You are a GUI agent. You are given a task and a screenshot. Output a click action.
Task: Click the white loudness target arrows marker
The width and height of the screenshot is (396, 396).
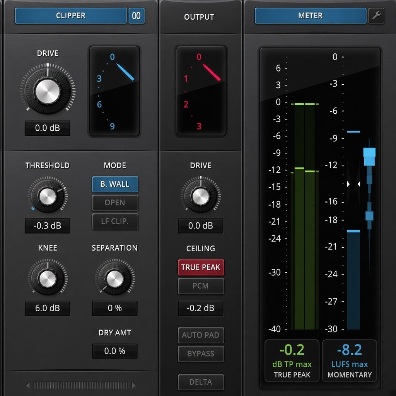click(x=353, y=184)
